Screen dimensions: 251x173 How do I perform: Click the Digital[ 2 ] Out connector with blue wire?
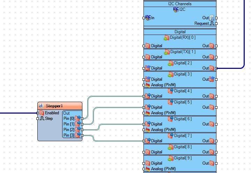click(x=216, y=68)
